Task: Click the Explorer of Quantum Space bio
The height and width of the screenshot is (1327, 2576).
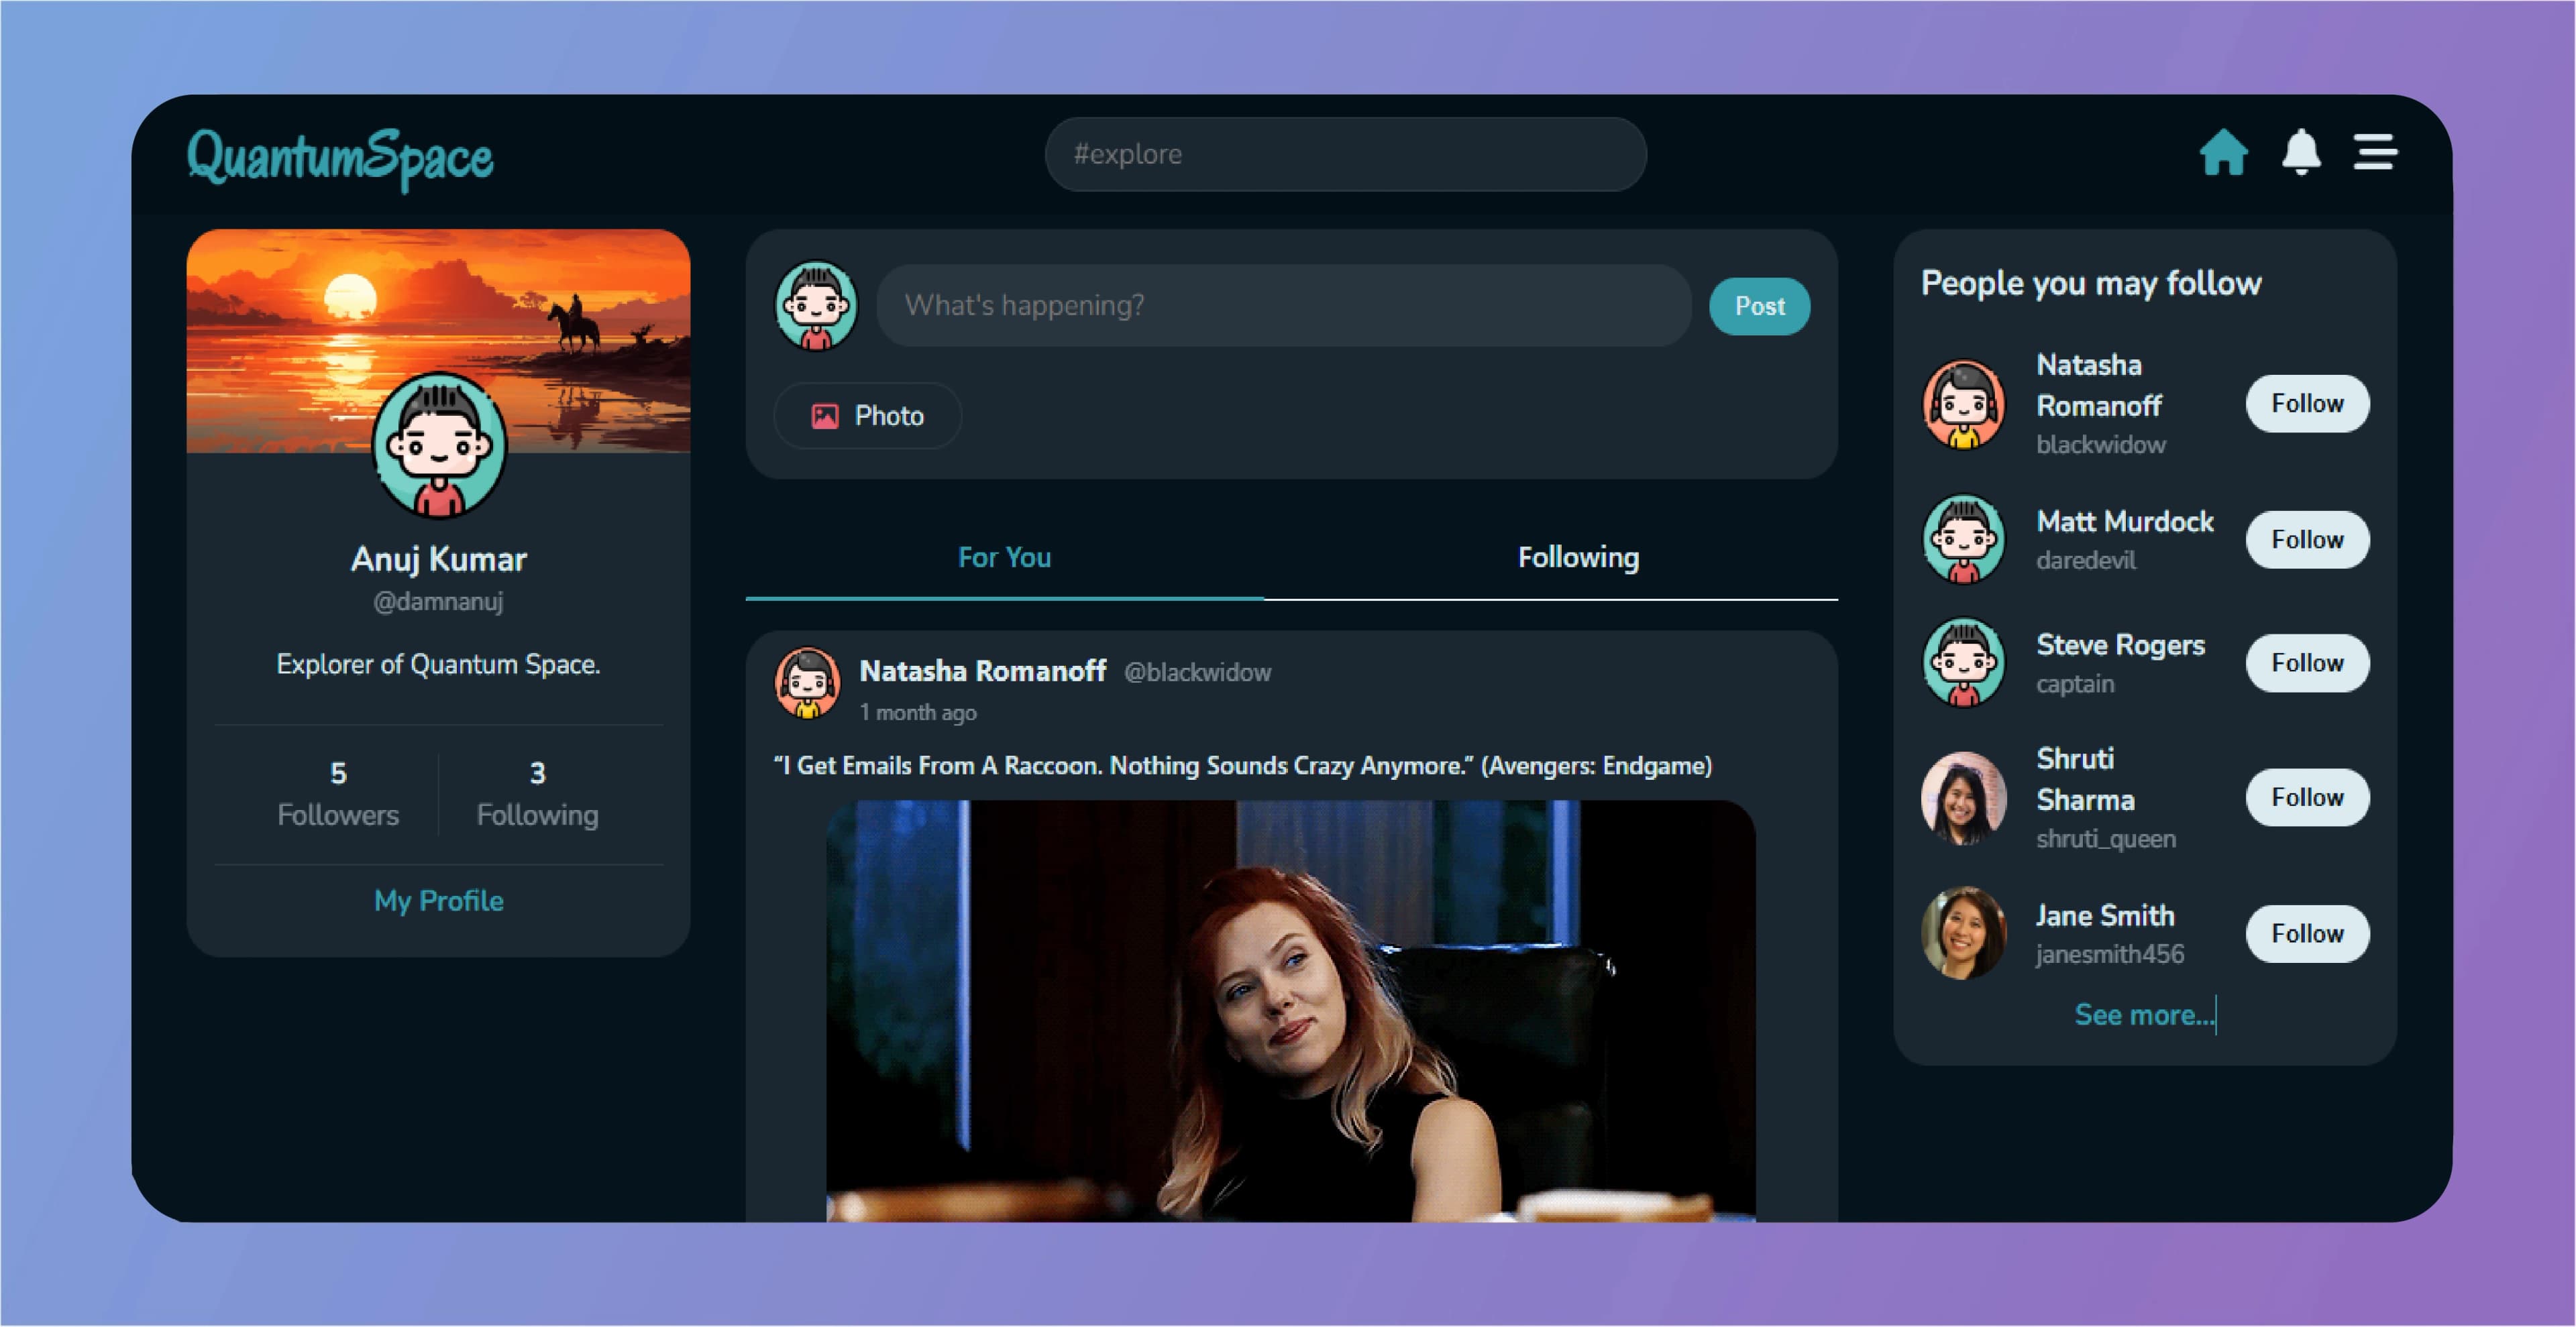Action: (439, 665)
